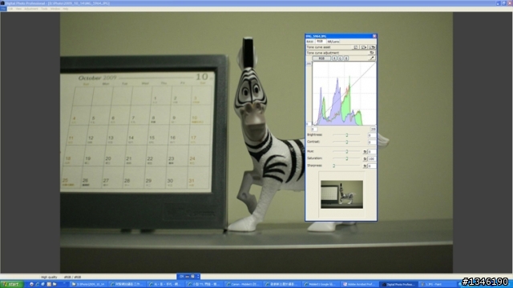Click the Sharpness slider handle
Image resolution: width=513 pixels, height=288 pixels.
[333, 166]
